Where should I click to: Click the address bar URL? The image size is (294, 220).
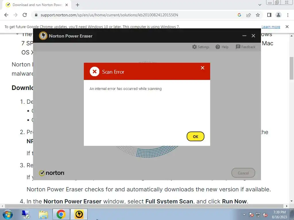tap(109, 15)
